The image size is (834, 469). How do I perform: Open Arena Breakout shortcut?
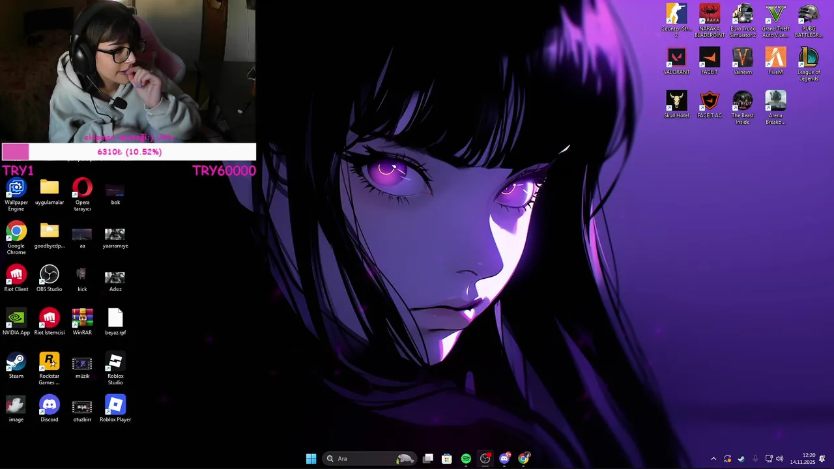point(775,108)
